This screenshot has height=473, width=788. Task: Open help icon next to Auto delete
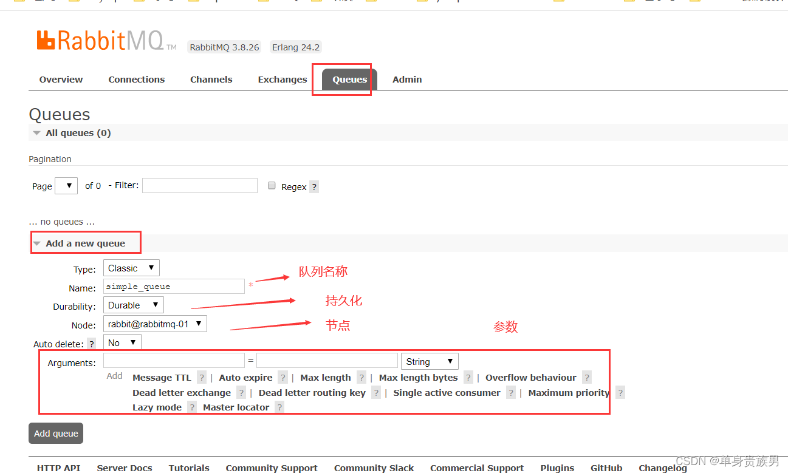92,344
